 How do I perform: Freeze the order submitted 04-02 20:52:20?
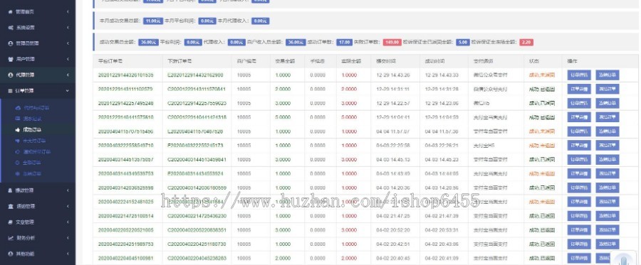(x=607, y=230)
